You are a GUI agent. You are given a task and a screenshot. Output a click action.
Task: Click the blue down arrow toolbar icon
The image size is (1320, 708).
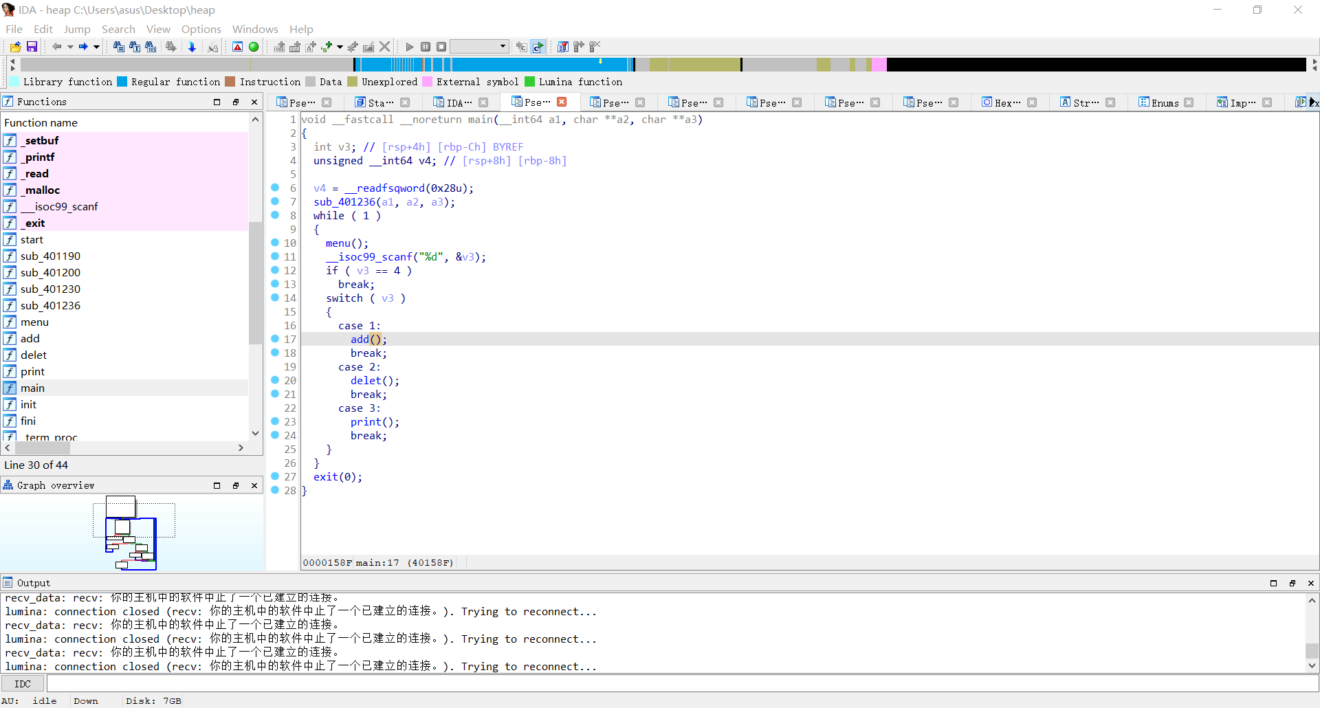tap(192, 47)
